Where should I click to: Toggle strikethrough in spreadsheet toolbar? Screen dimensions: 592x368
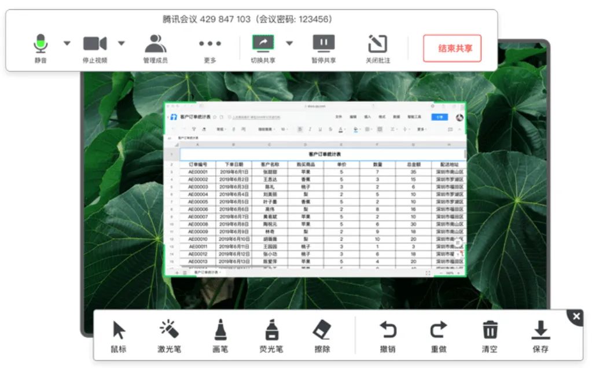330,130
